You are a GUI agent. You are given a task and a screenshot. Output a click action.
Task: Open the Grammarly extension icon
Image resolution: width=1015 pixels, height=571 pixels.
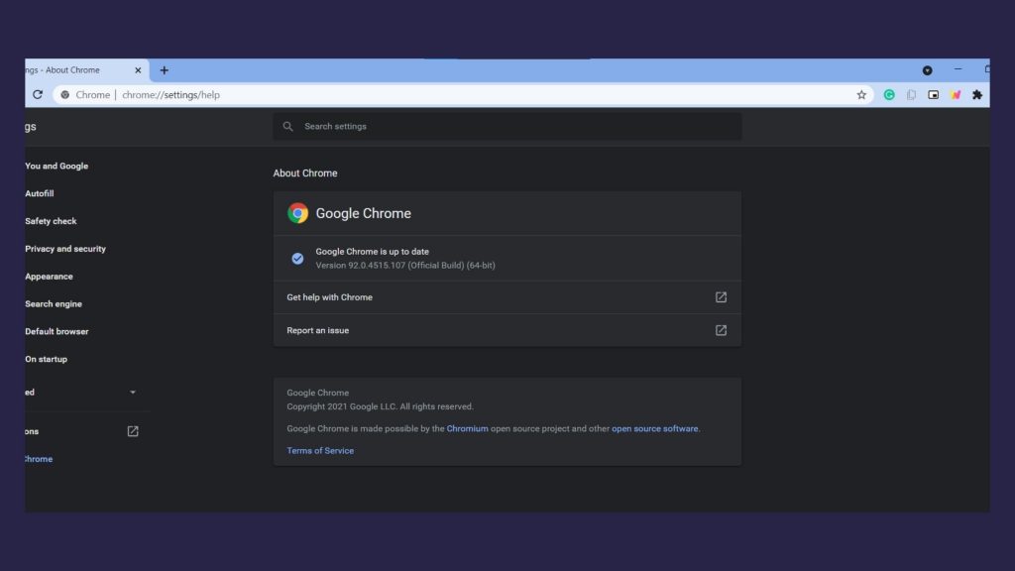pos(889,95)
